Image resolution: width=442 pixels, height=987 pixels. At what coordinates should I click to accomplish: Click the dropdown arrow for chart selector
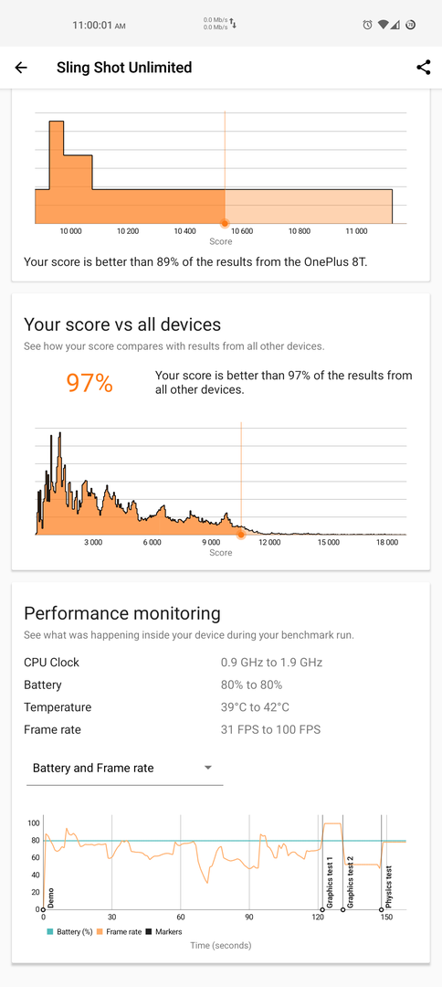(208, 768)
